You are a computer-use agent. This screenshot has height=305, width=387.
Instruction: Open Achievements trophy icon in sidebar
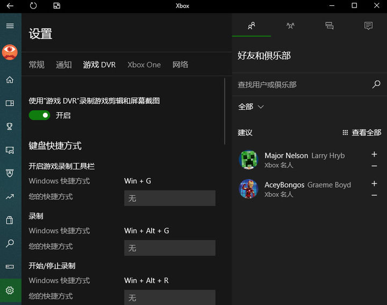pyautogui.click(x=10, y=126)
